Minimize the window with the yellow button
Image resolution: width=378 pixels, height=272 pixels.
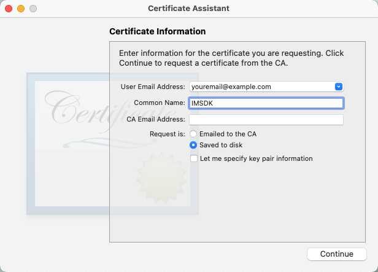(21, 9)
